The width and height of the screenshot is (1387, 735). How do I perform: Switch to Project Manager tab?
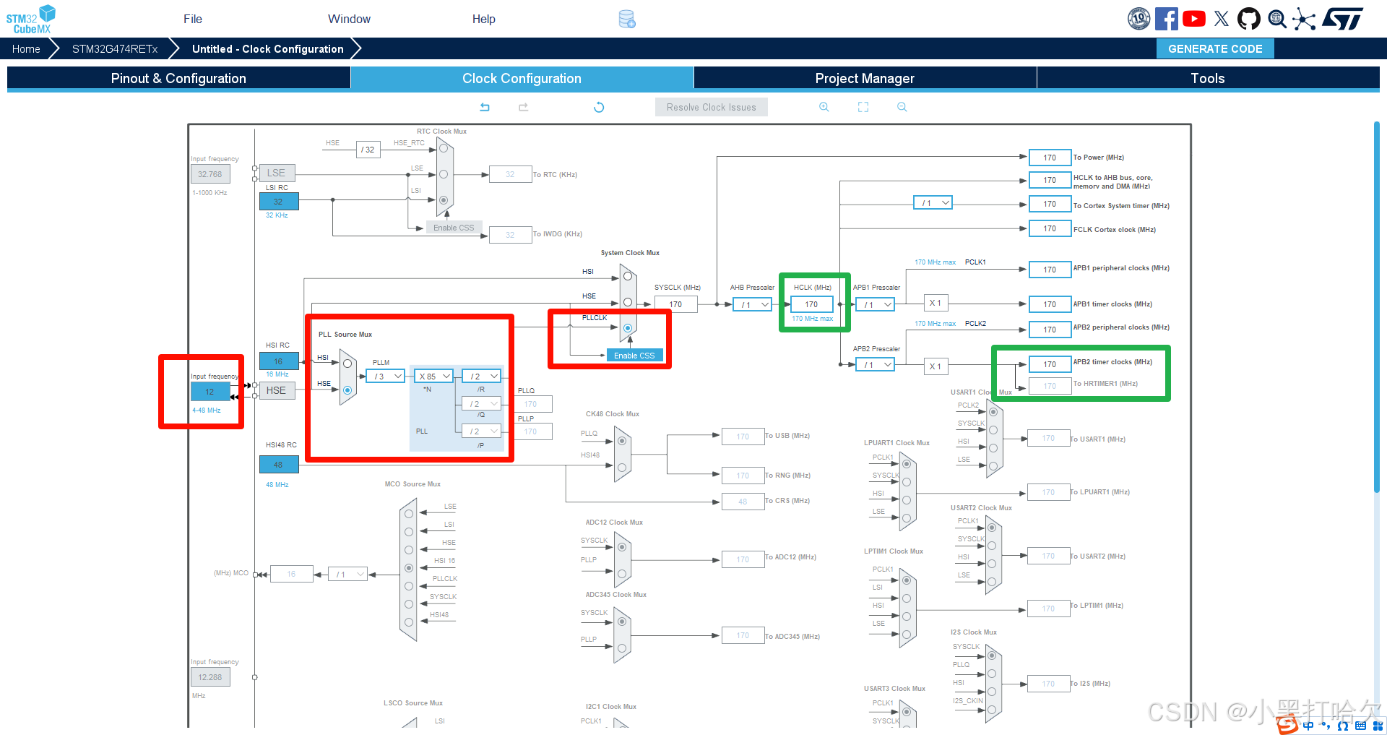pyautogui.click(x=865, y=78)
